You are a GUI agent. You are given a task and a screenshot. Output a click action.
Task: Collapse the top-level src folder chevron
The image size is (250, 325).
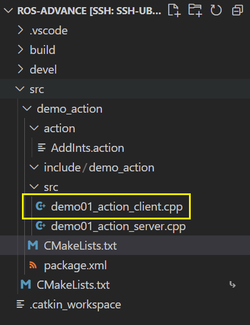click(x=20, y=89)
